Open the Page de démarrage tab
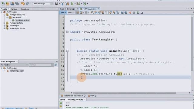The image size is (194, 109). (x=68, y=9)
